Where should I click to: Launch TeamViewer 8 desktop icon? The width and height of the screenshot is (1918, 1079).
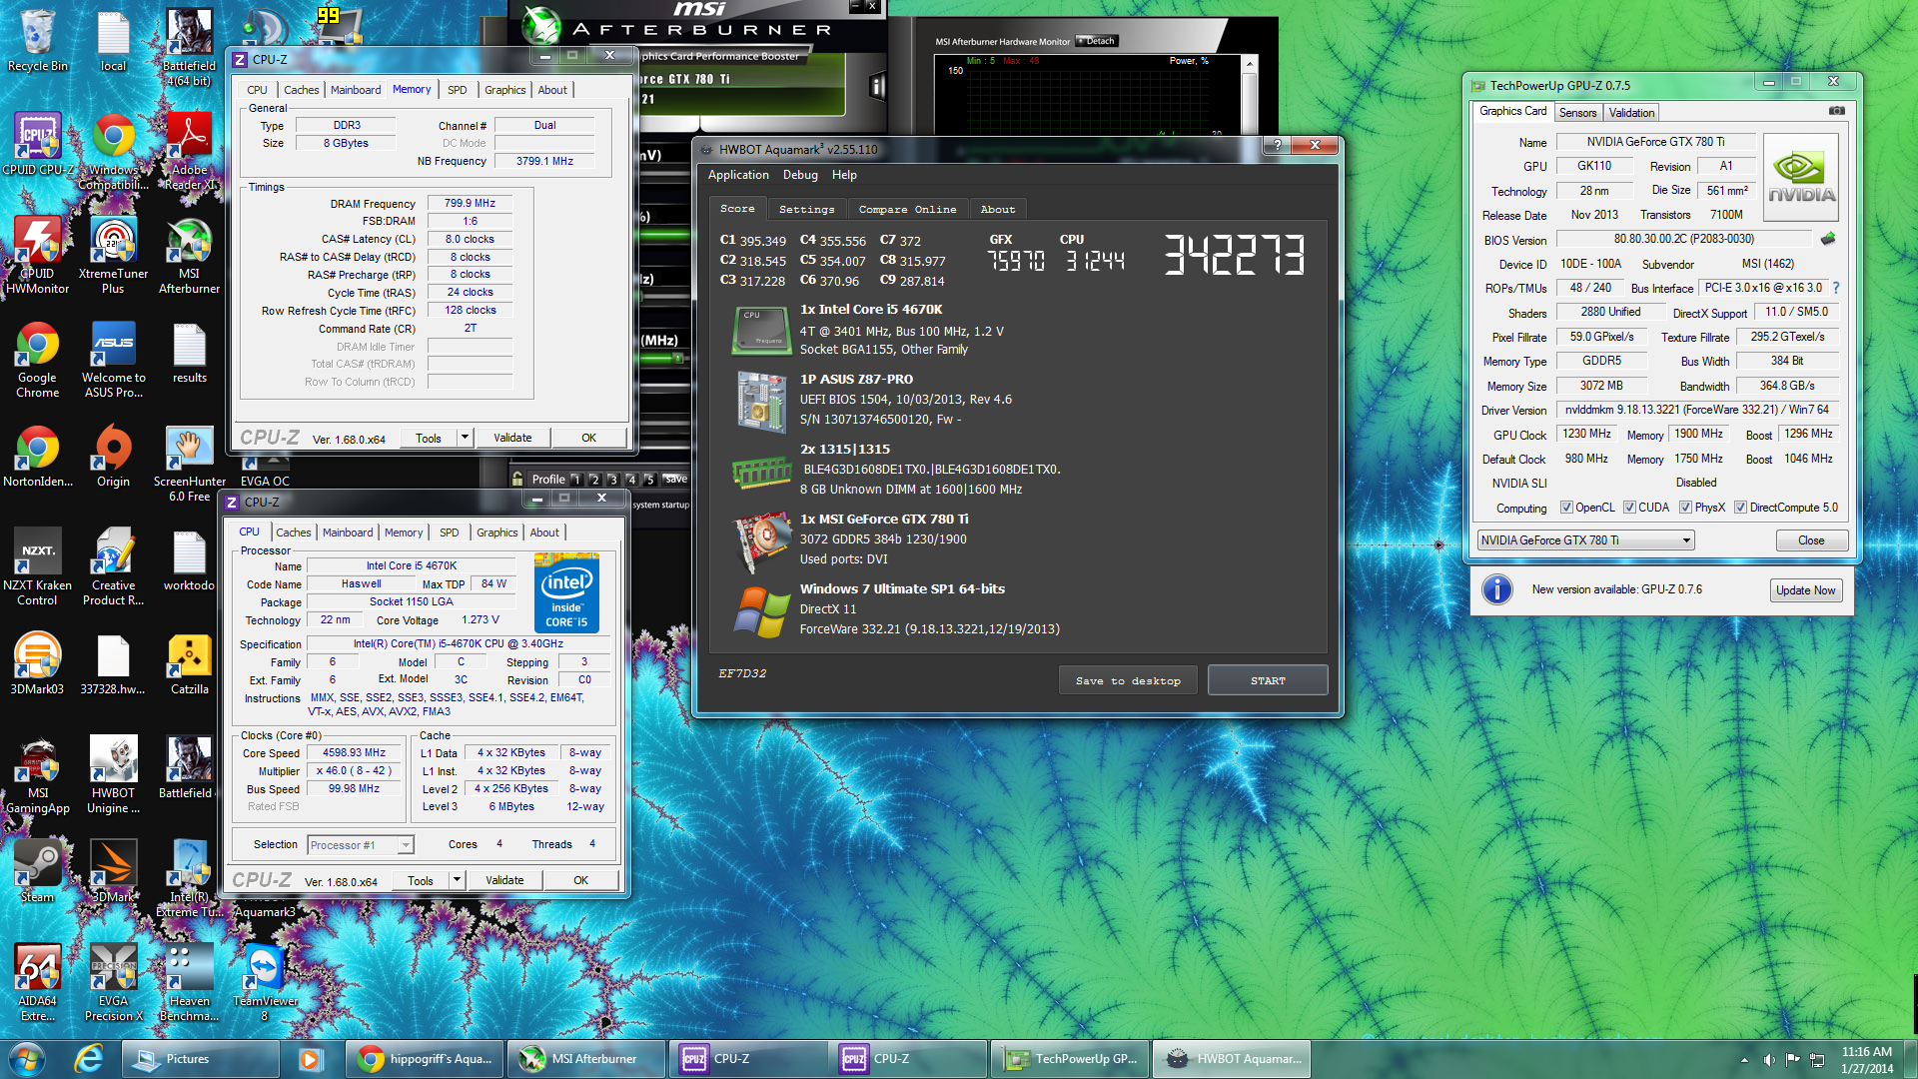pyautogui.click(x=265, y=983)
